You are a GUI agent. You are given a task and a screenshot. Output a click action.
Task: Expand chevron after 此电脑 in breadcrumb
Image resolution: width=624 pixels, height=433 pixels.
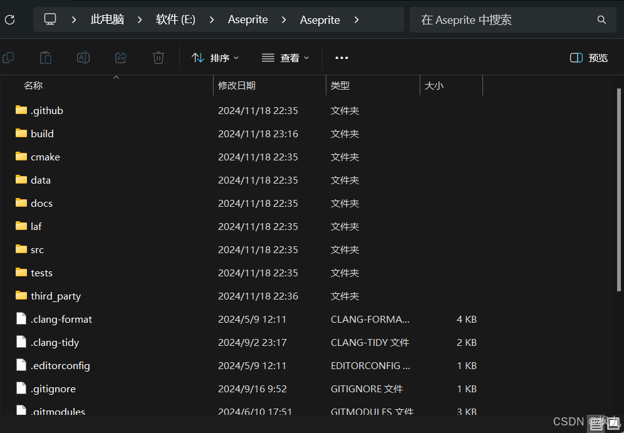click(x=140, y=19)
